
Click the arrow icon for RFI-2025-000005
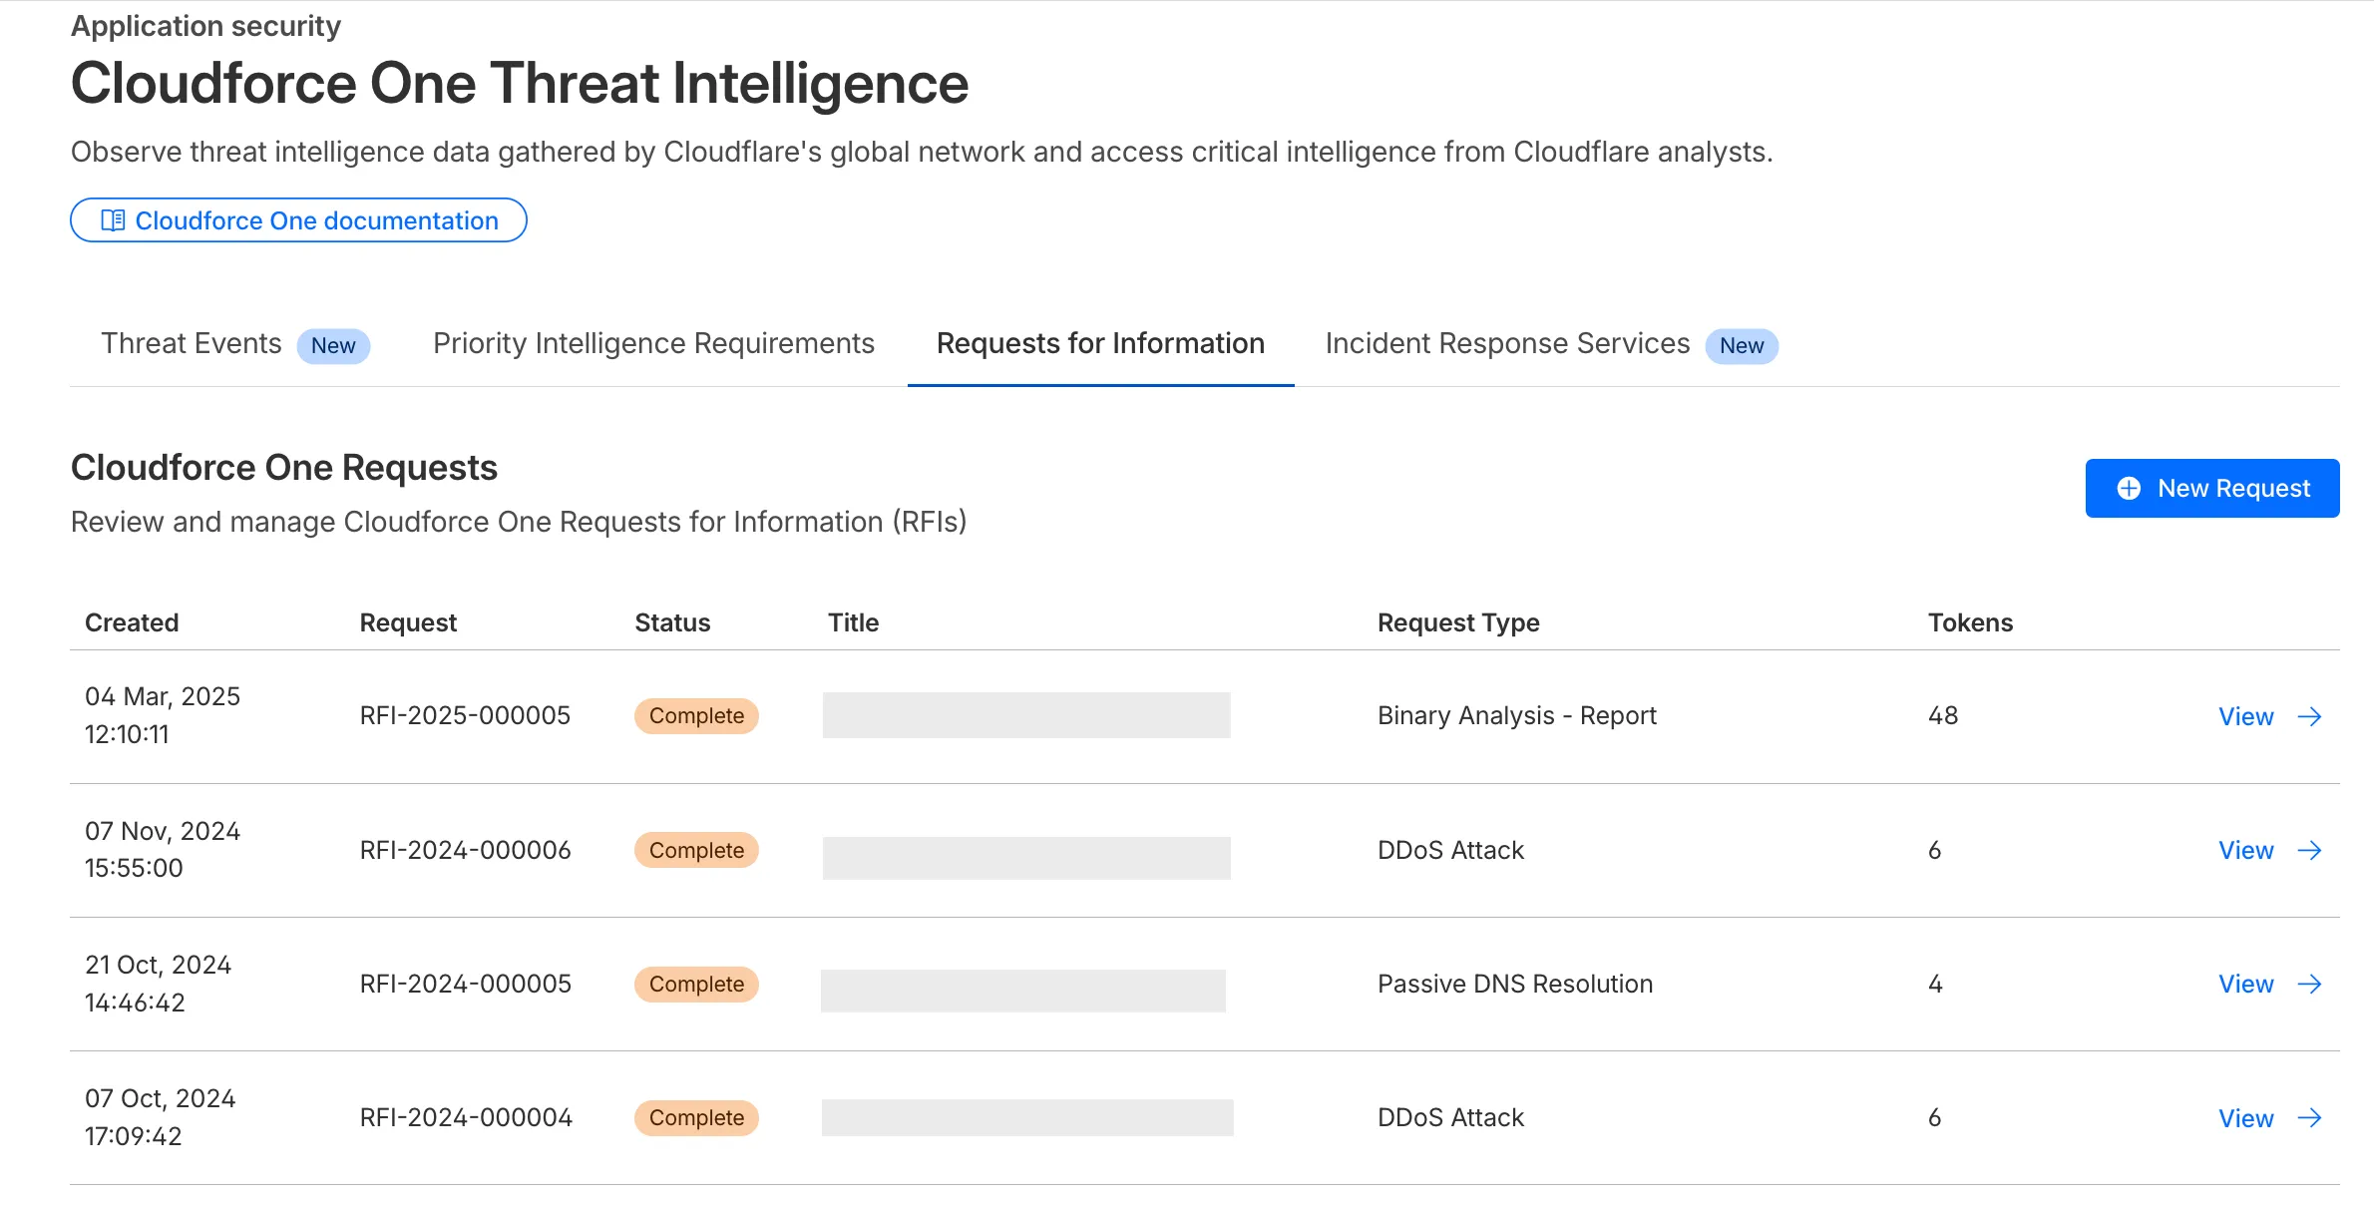2309,716
